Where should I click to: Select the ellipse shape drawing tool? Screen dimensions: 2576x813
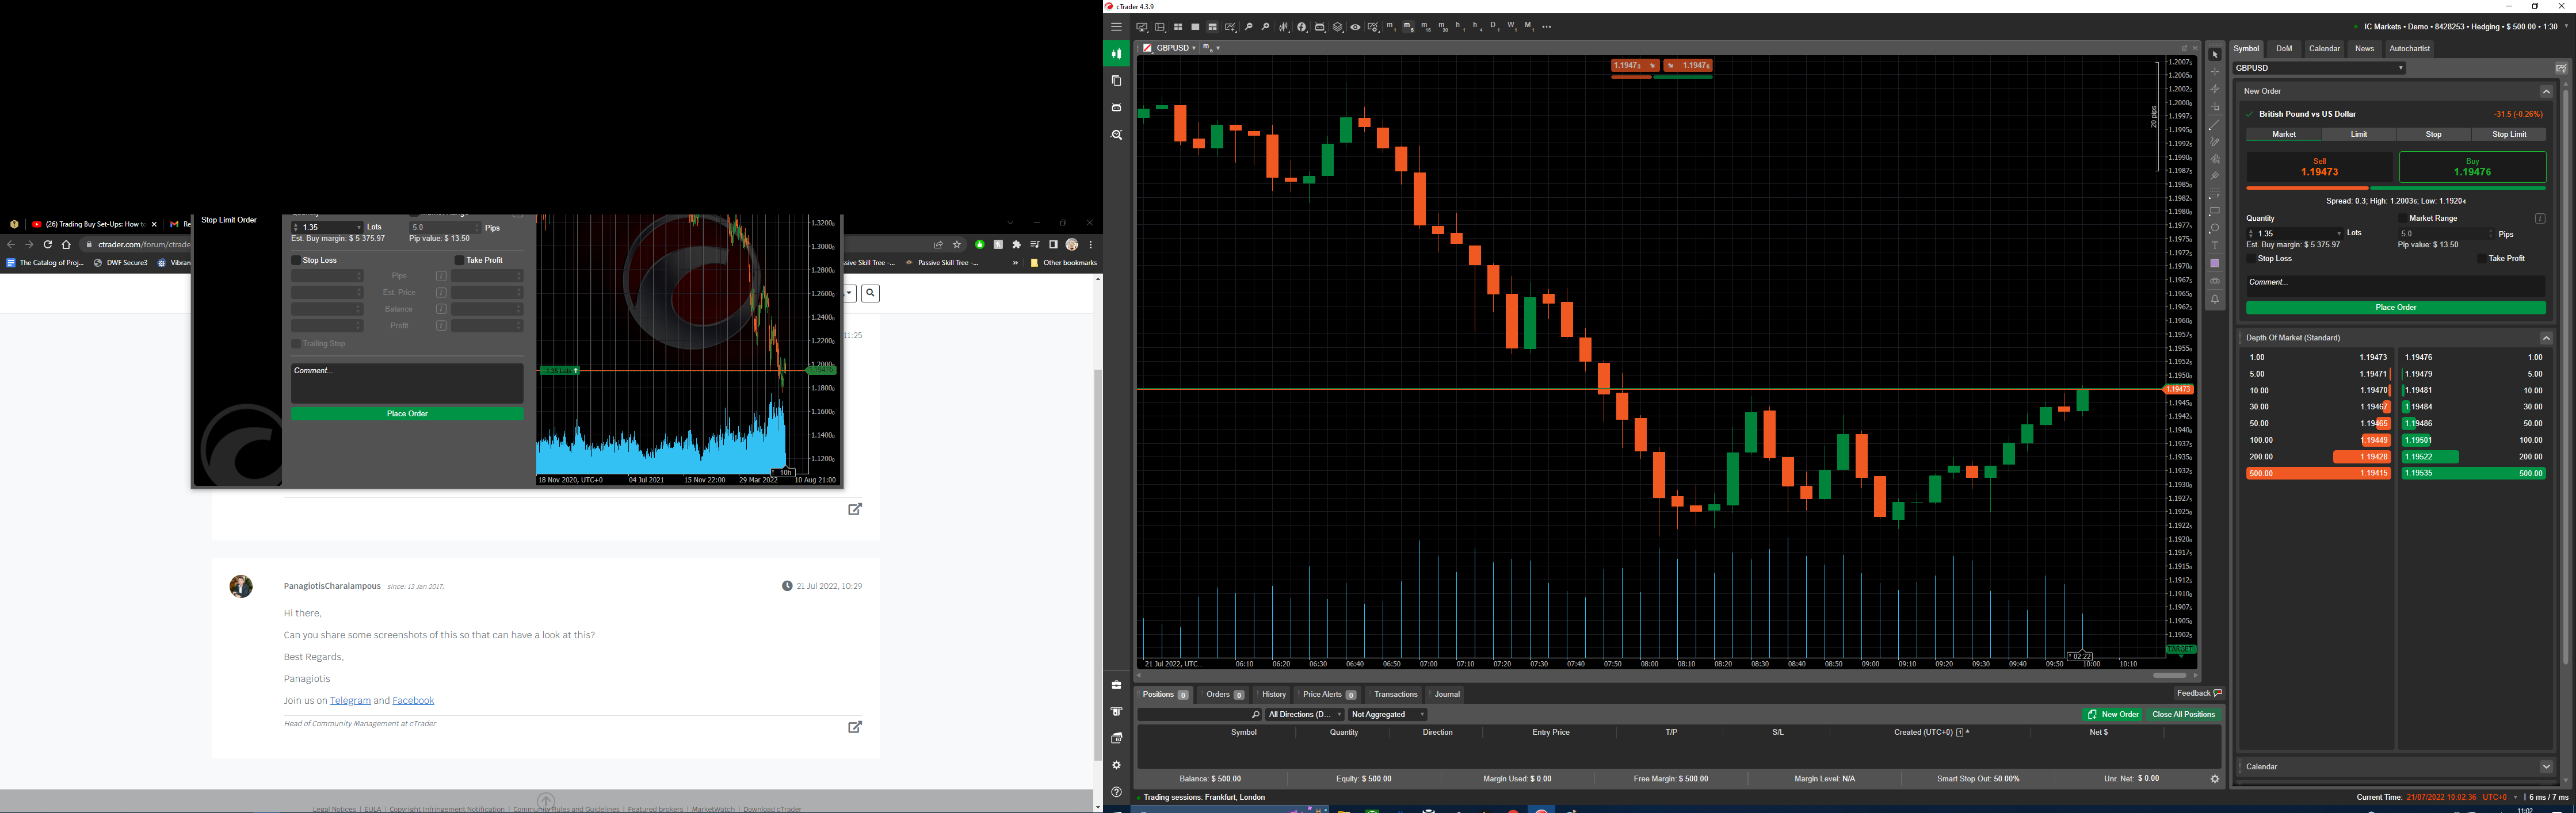click(x=2215, y=228)
